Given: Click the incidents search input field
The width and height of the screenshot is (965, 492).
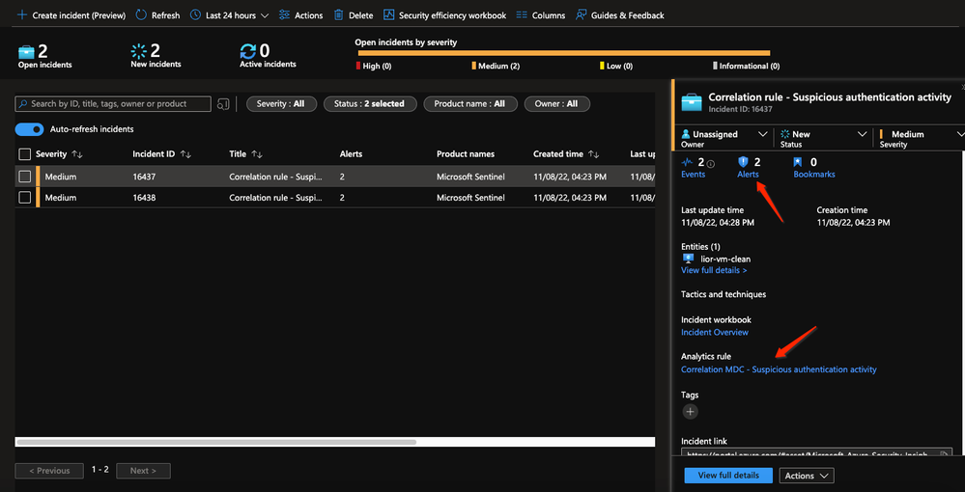Looking at the screenshot, I should [113, 104].
